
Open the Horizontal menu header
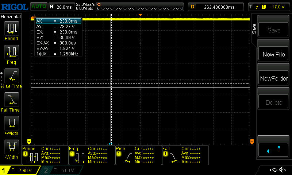pos(11,17)
